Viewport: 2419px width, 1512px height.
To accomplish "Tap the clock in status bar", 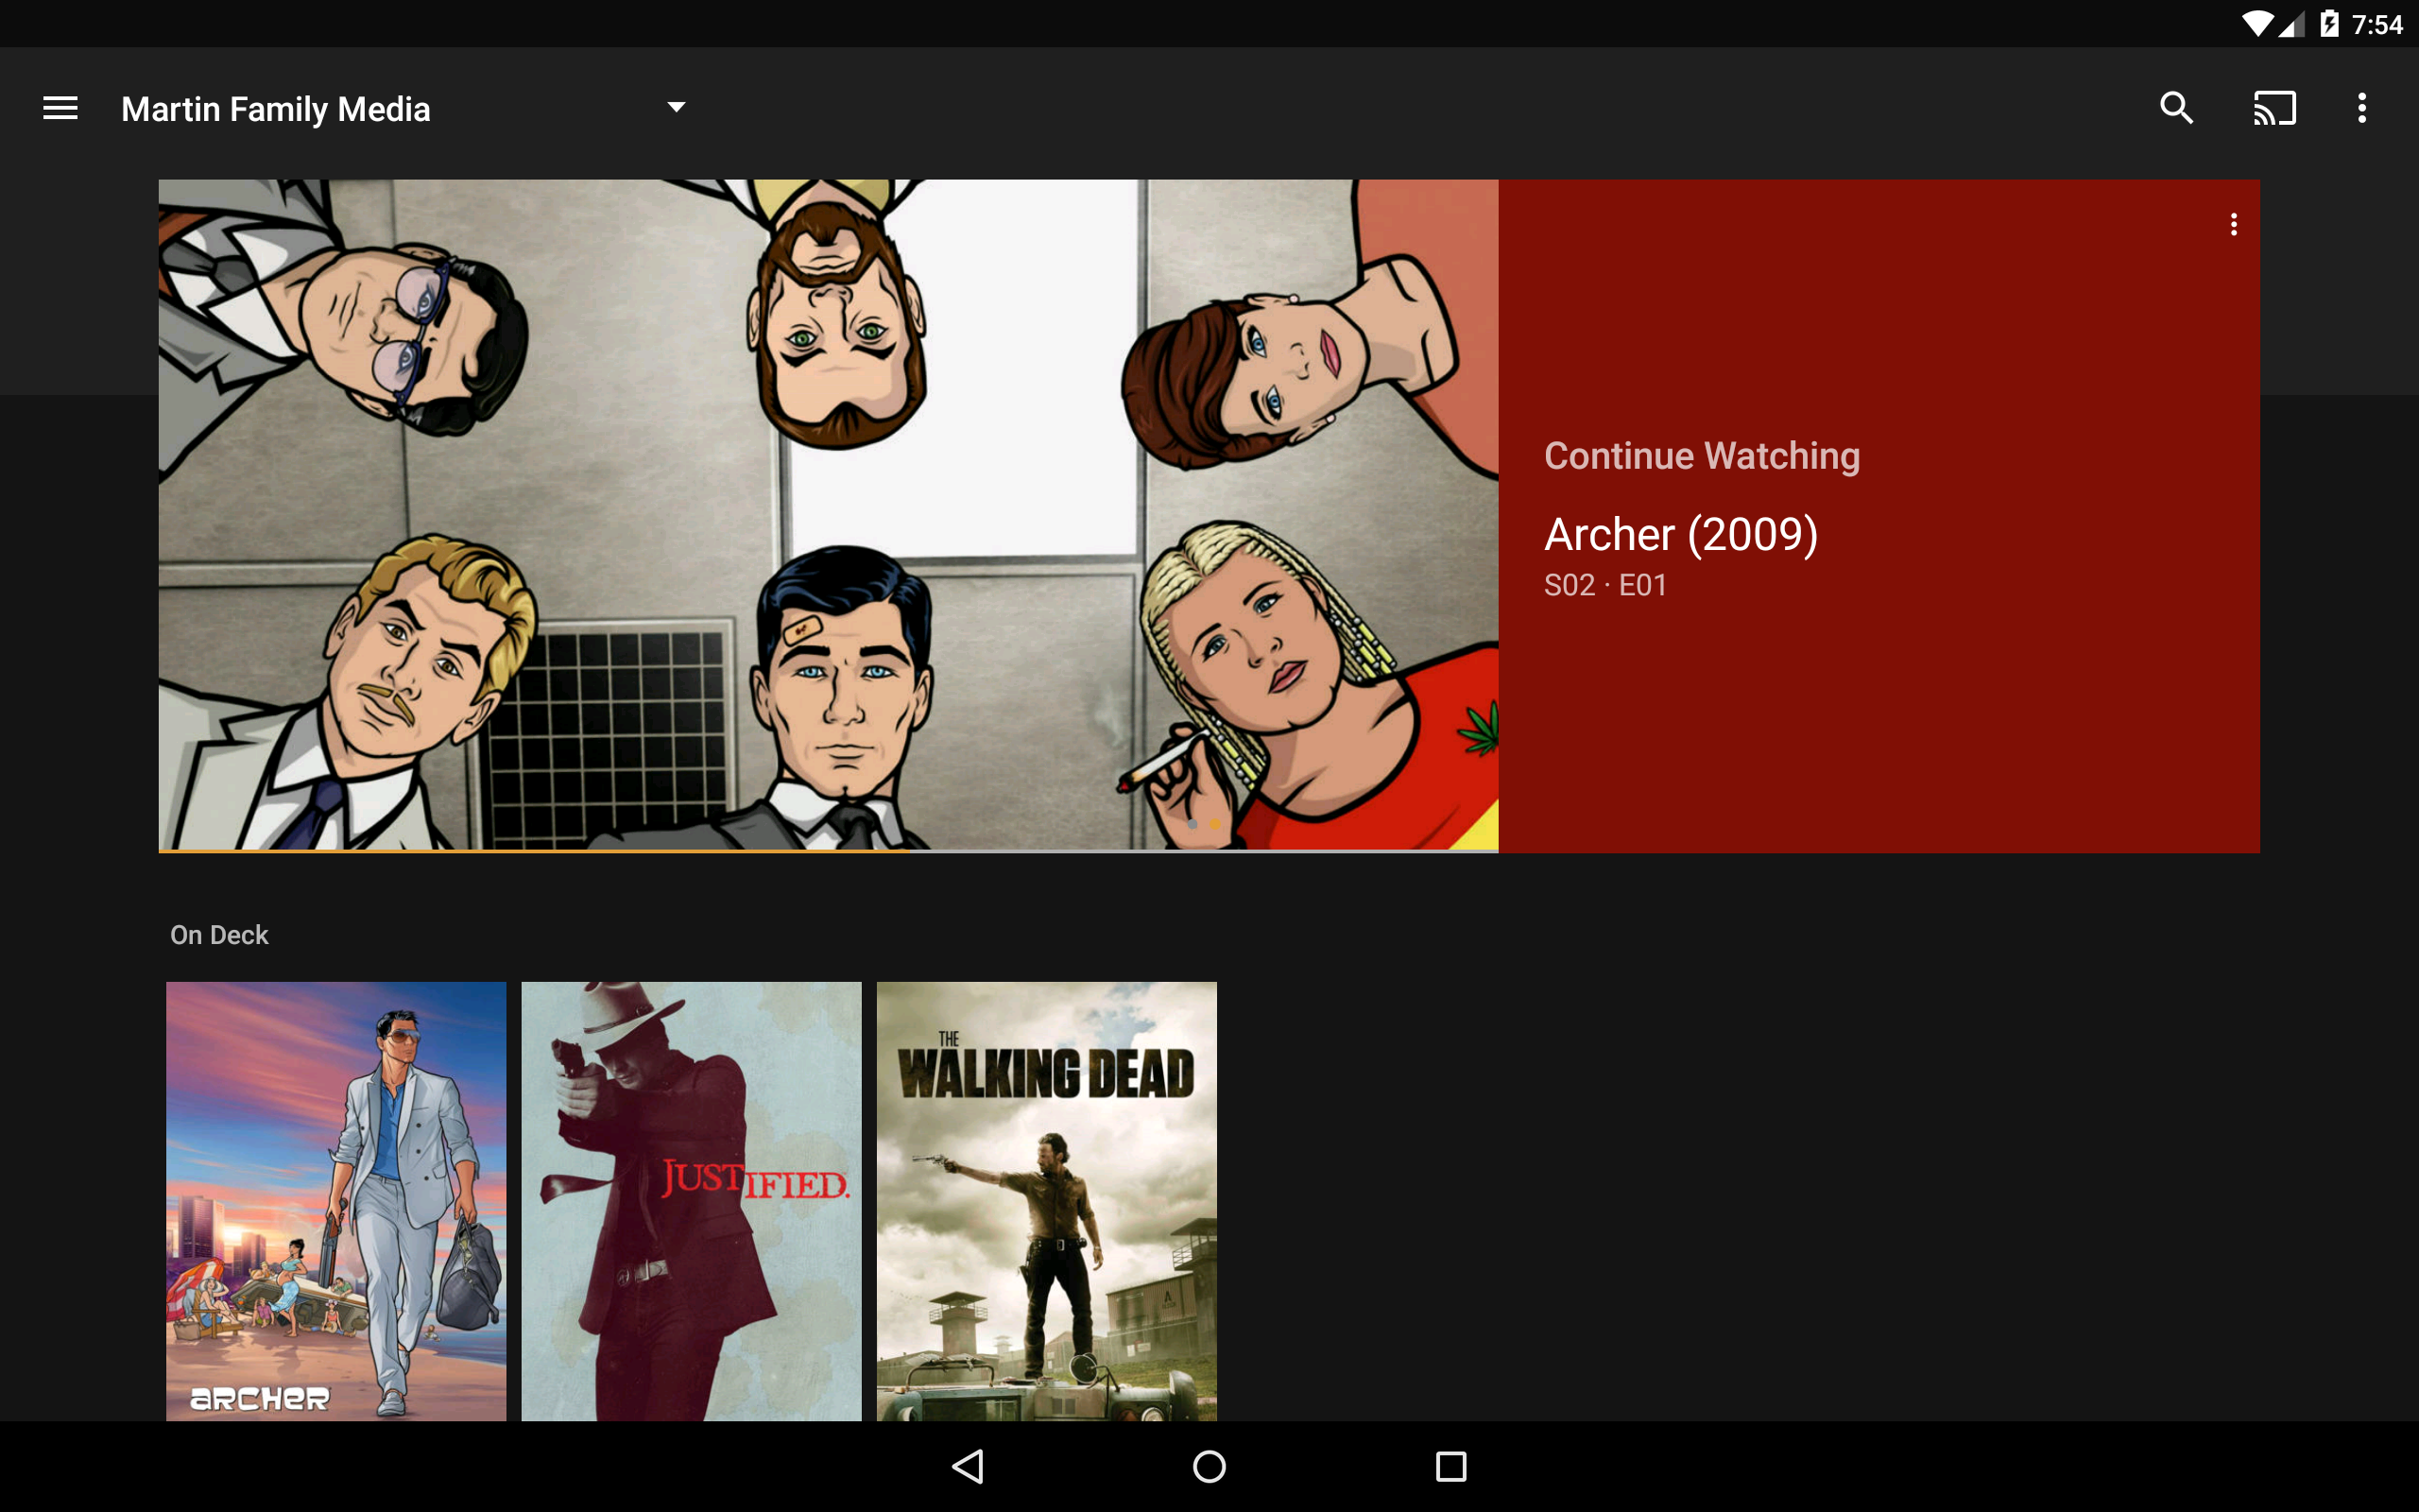I will point(2376,24).
